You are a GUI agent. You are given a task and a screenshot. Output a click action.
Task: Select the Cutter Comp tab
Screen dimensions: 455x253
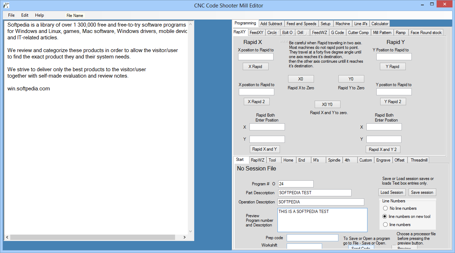click(x=358, y=33)
